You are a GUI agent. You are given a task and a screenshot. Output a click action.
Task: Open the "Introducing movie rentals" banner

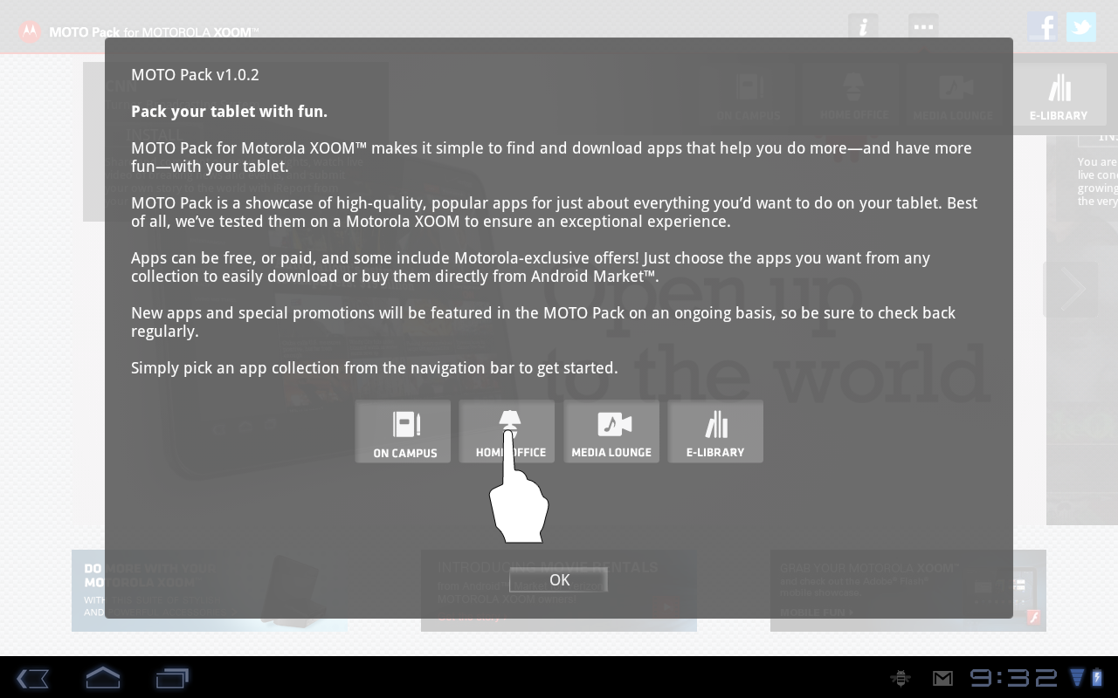559,591
